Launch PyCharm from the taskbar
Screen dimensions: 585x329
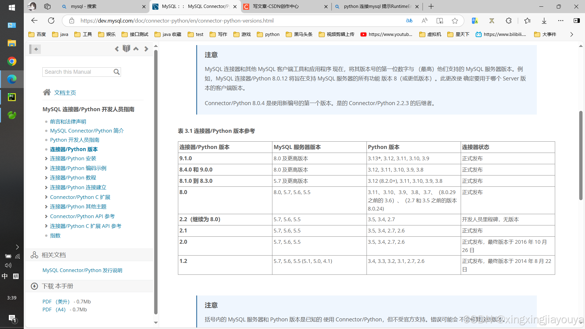12,97
